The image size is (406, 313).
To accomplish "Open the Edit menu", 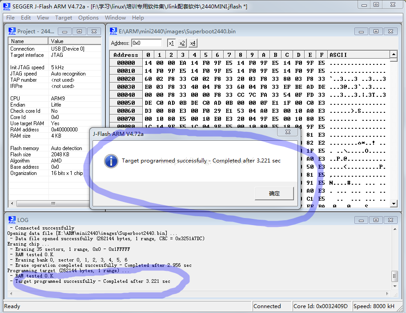I will 26,18.
